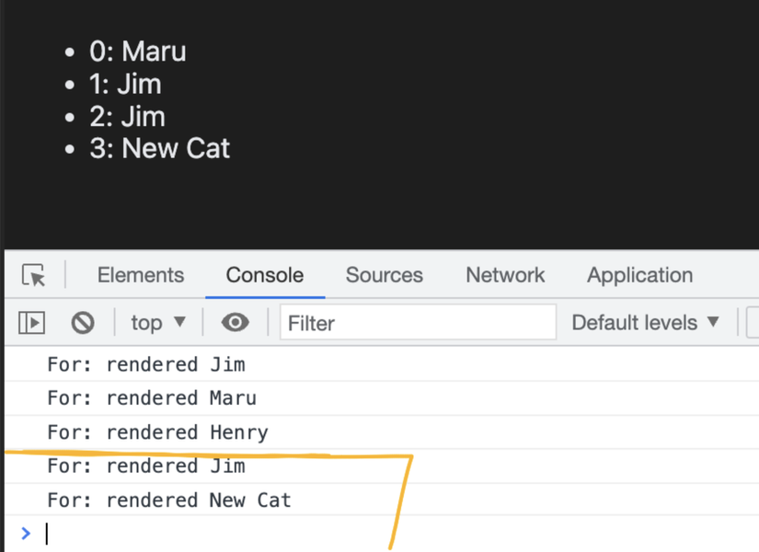The width and height of the screenshot is (759, 552).
Task: Click the blue console prompt chevron
Action: (x=26, y=533)
